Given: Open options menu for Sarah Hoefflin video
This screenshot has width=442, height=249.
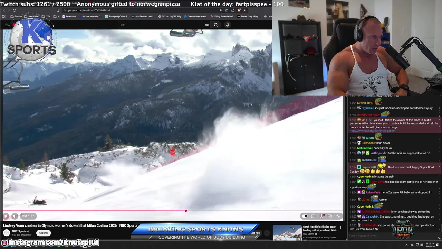Looking at the screenshot, I should click(x=341, y=227).
